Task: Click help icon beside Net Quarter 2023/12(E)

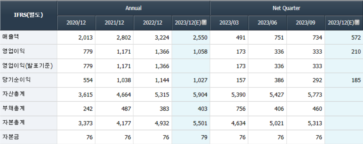Action: click(356, 22)
